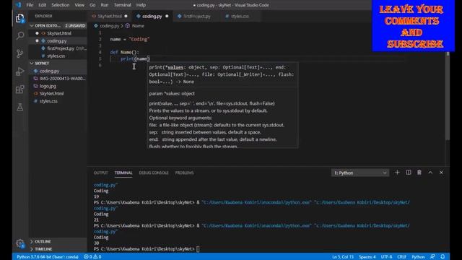Screen dimensions: 462x260
Task: Click the notifications bell in status bar
Action: click(x=443, y=257)
